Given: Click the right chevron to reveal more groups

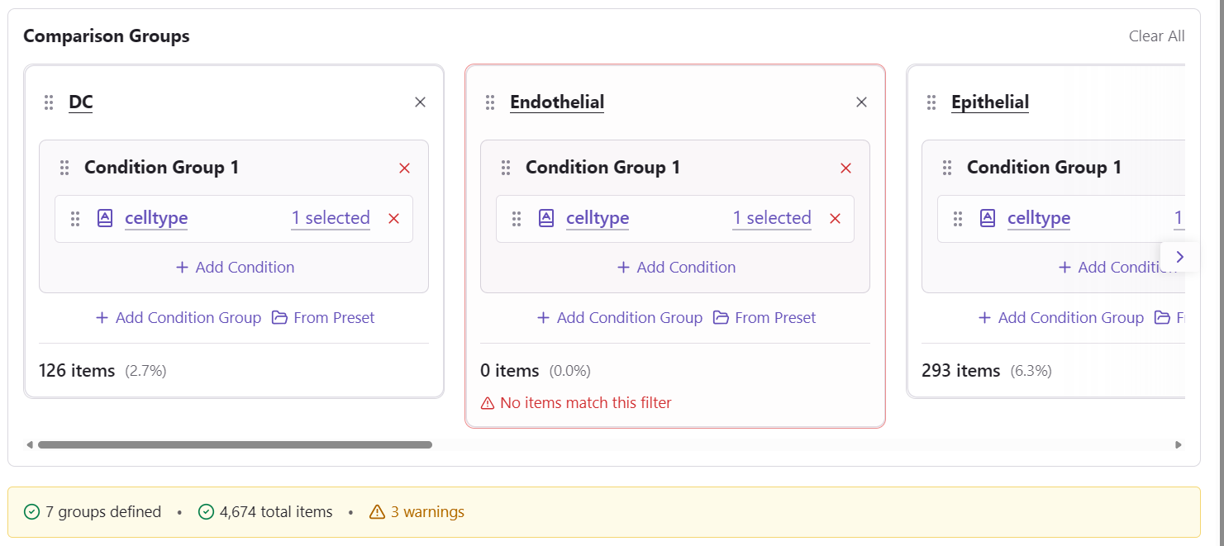Looking at the screenshot, I should click(1179, 256).
